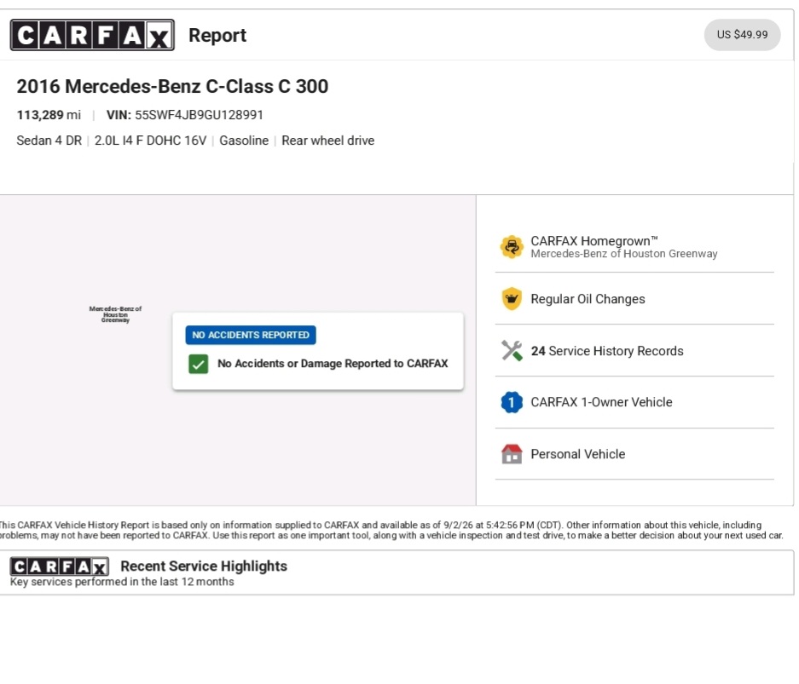Open 24 Service History Records

(x=634, y=351)
